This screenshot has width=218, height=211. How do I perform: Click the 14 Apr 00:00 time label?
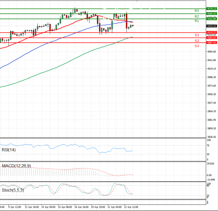point(48,207)
